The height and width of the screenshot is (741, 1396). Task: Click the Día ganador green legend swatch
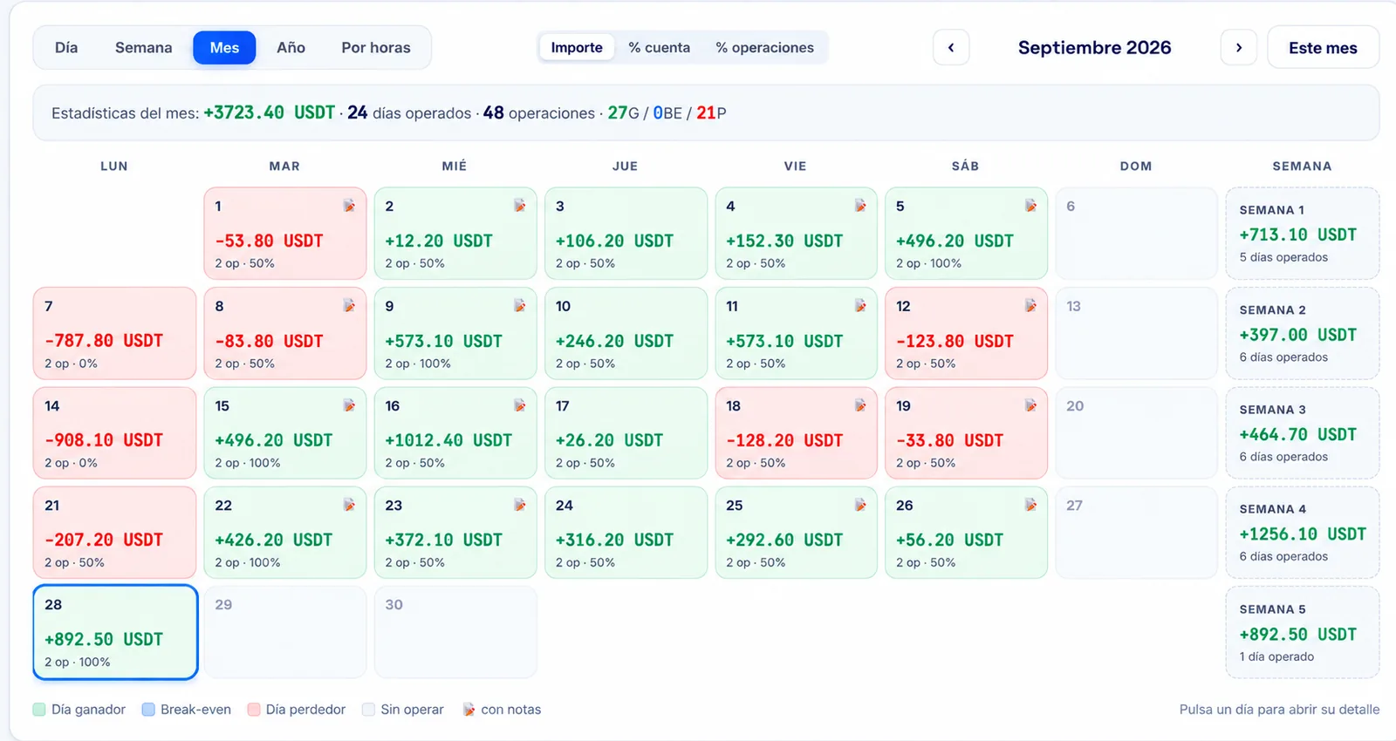coord(39,710)
